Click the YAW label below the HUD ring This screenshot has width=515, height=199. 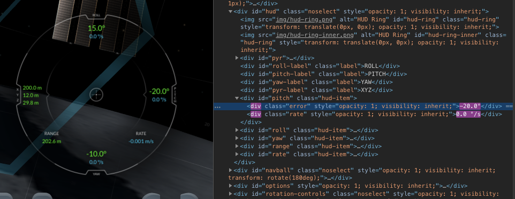click(96, 174)
